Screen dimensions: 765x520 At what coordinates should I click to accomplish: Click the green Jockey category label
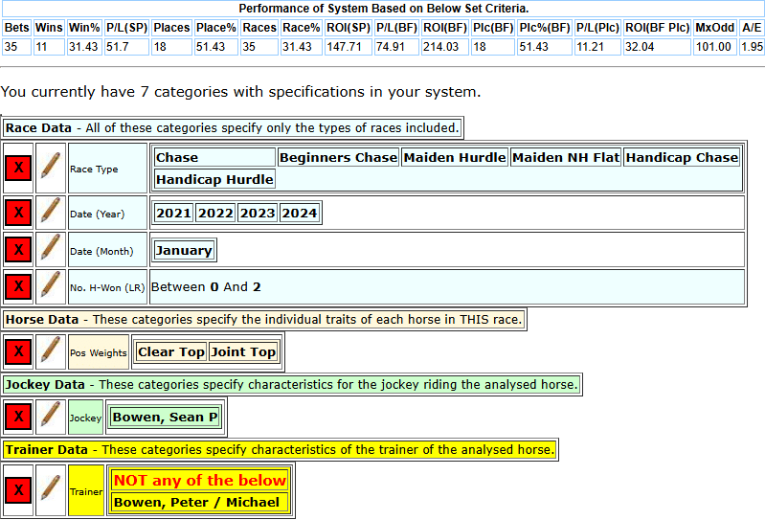(x=85, y=418)
